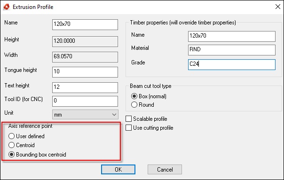
Task: Click the Text height input field
Action: coord(85,87)
